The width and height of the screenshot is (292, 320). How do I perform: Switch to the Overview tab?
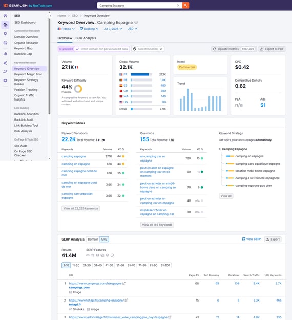pos(65,38)
